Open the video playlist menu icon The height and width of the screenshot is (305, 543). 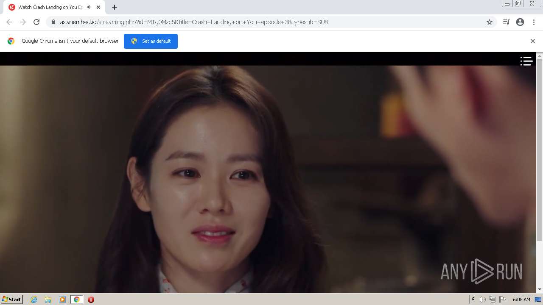click(x=526, y=61)
